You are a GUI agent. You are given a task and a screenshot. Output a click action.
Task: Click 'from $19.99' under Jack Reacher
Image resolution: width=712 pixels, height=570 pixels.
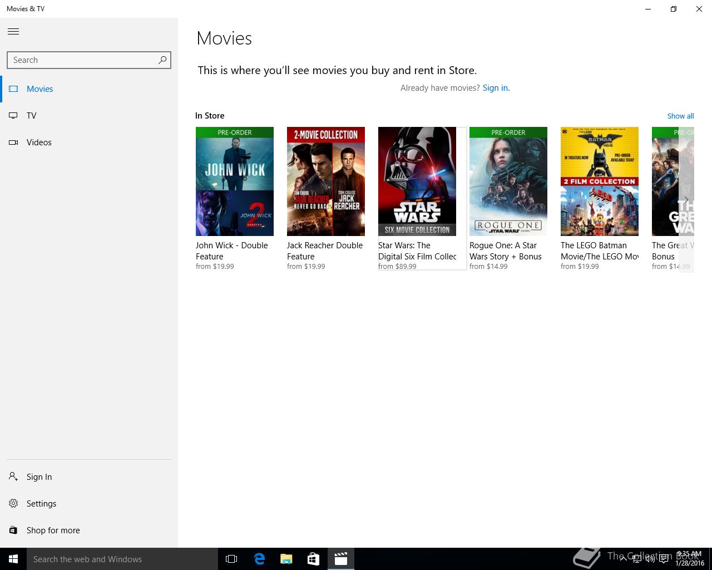click(306, 267)
